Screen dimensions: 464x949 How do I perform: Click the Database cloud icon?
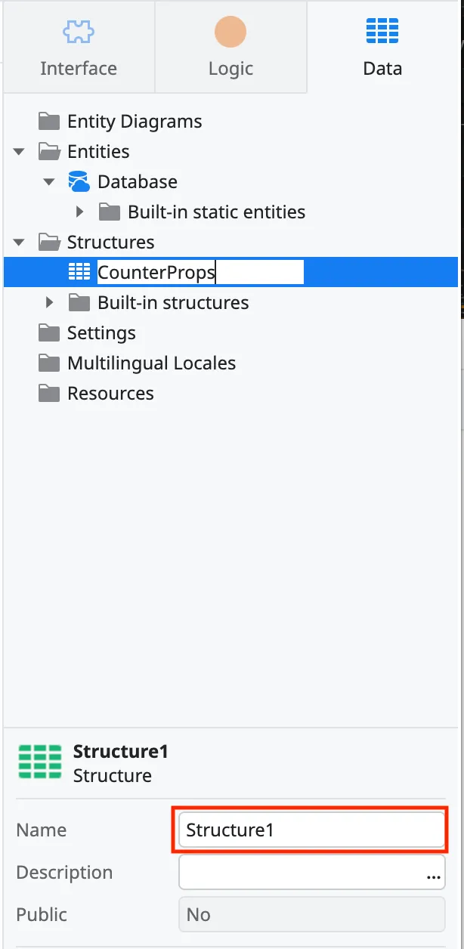pyautogui.click(x=79, y=181)
